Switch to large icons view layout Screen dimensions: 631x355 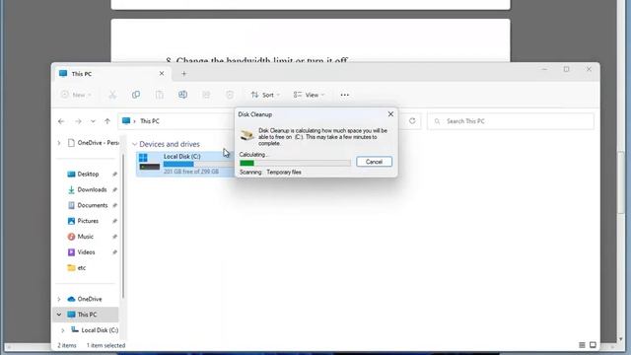(x=593, y=345)
